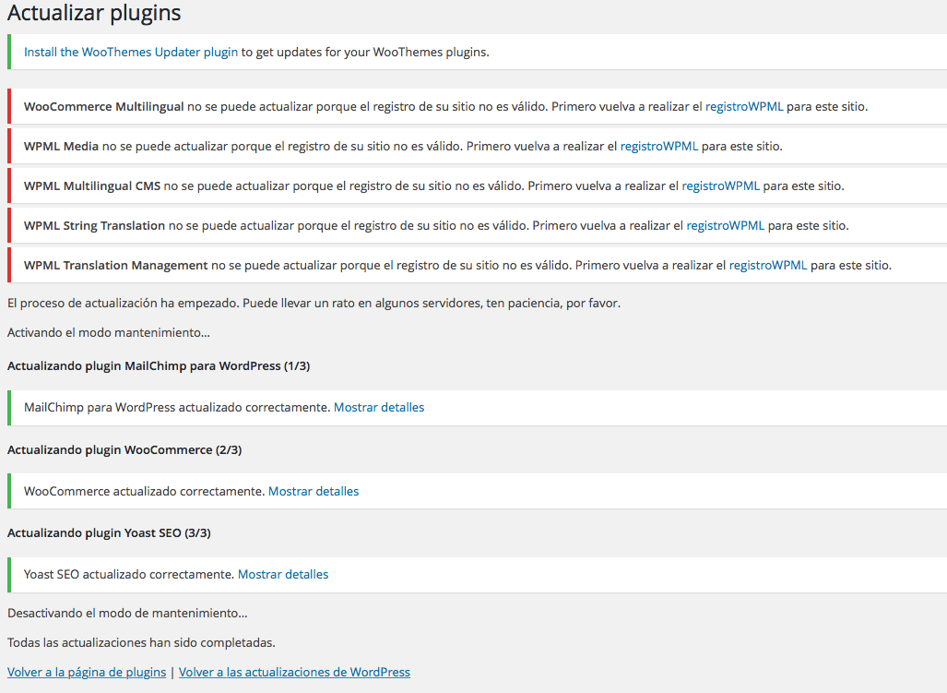Expand Mostrar detalles for Yoast SEO

point(283,574)
